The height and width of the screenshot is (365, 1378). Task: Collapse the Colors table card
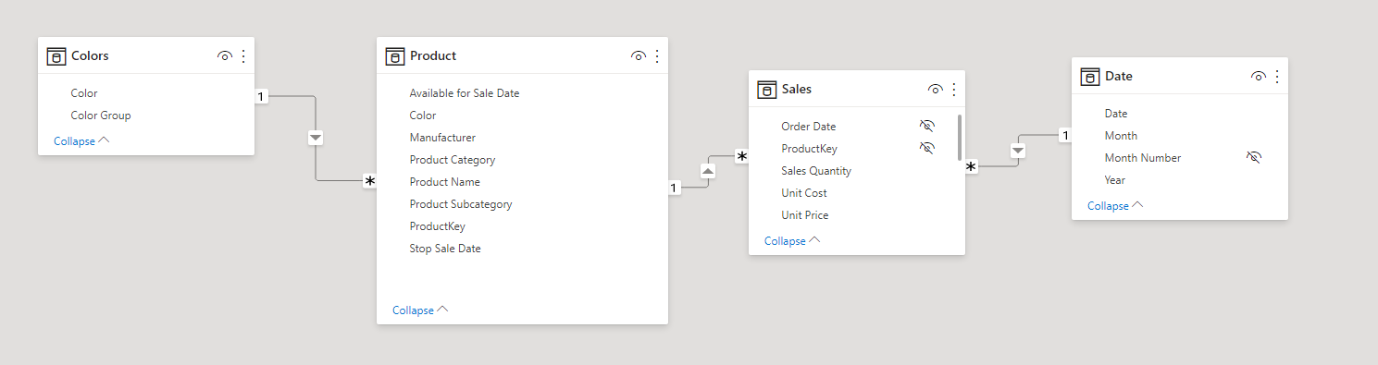coord(81,141)
